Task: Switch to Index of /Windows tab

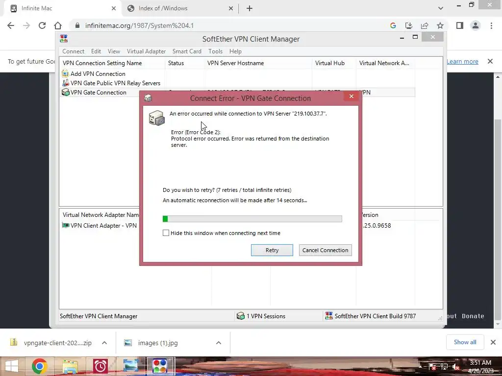Action: click(179, 8)
